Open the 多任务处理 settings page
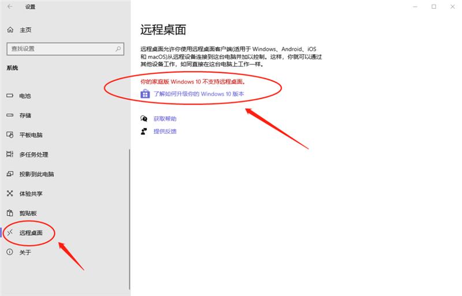This screenshot has height=296, width=462. coord(33,155)
